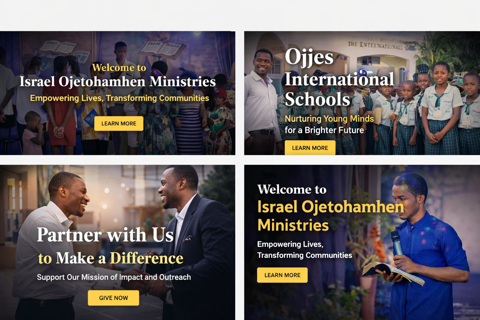
Task: Click LEARN MORE under Empowering Lives group photo banner
Action: (119, 123)
